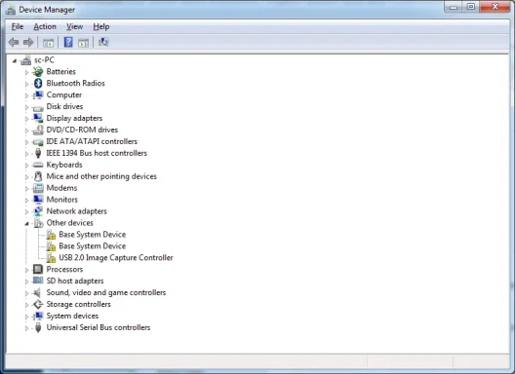Click the Universal Serial Bus controllers icon
Viewport: 515px width, 374px height.
(x=38, y=328)
